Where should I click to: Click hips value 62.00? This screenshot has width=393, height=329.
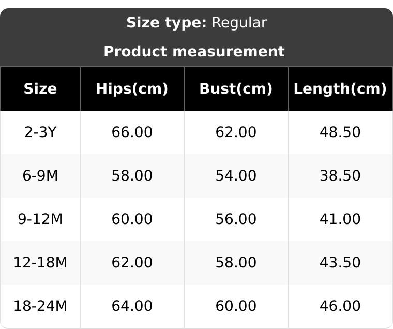(x=132, y=263)
